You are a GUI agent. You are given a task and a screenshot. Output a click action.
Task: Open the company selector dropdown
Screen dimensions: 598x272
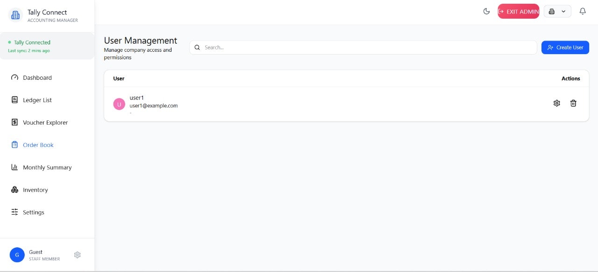[x=557, y=11]
